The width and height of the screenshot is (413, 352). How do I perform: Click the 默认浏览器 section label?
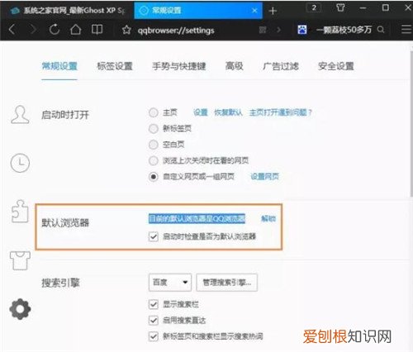coord(65,222)
